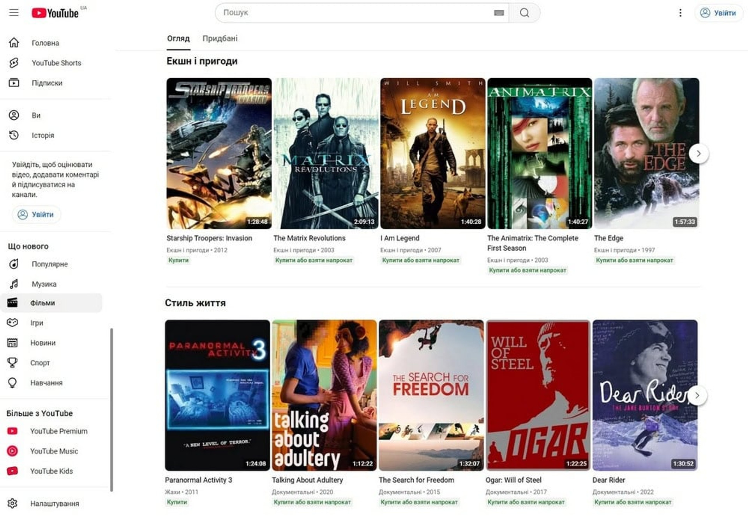Viewport: 748px width, 517px height.
Task: Click the YouTube logo
Action: click(x=55, y=13)
